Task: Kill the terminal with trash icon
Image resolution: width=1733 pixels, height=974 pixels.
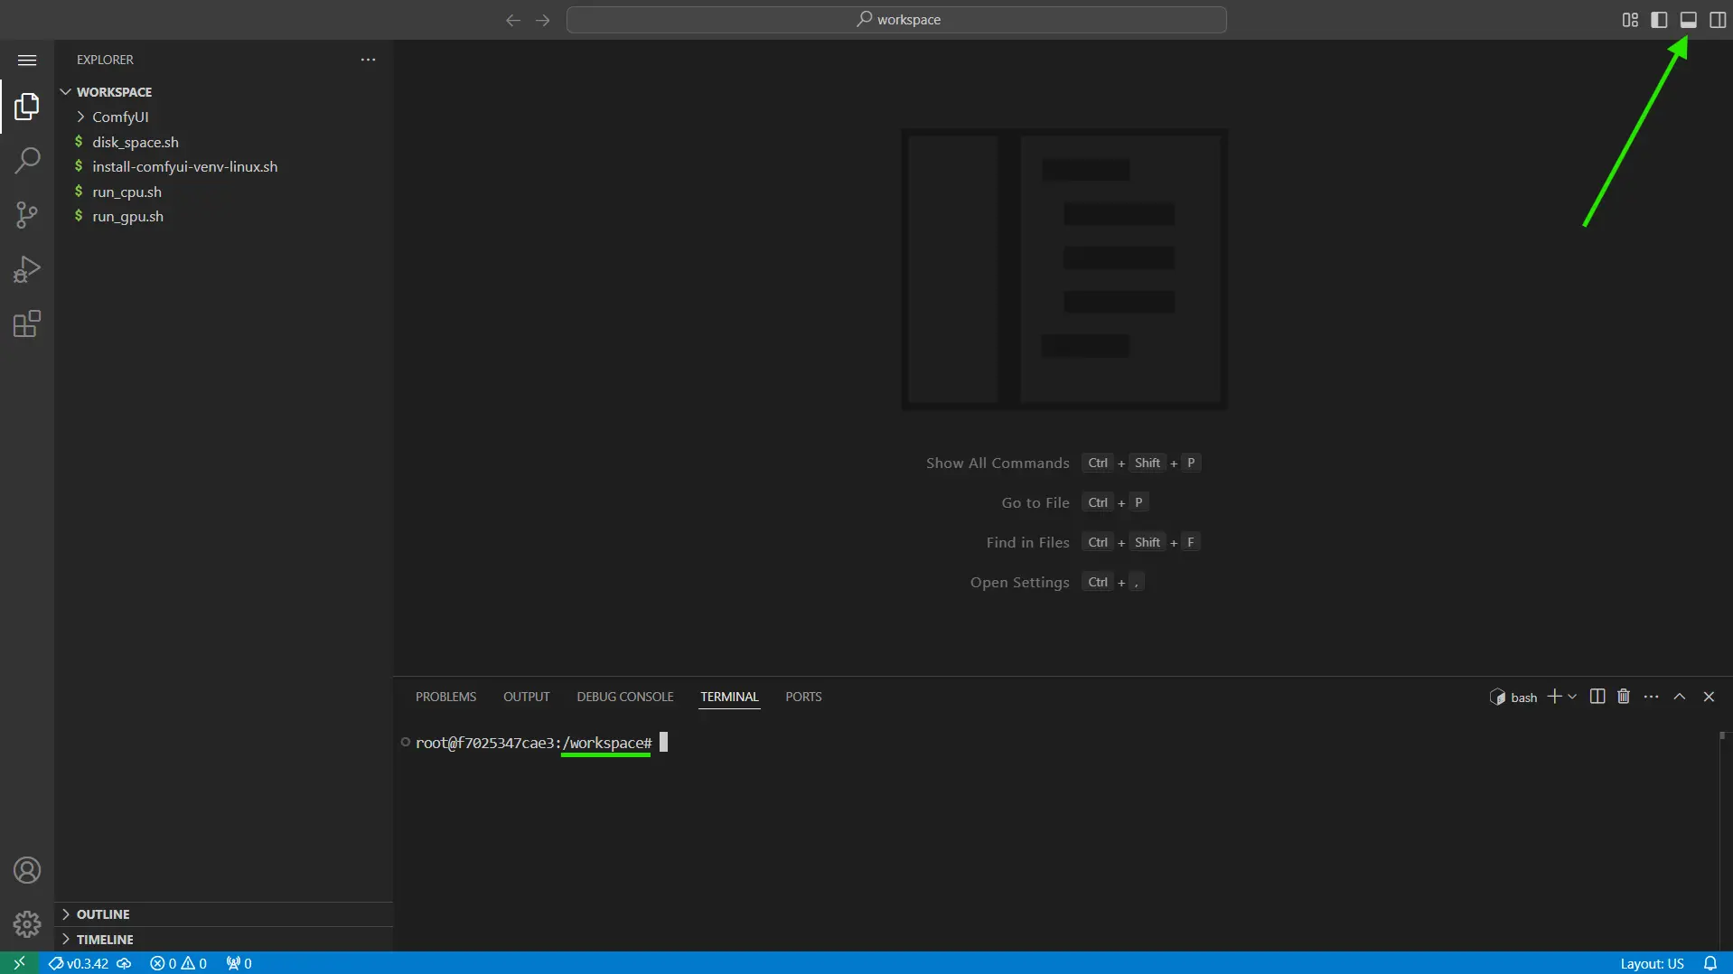Action: coord(1624,697)
